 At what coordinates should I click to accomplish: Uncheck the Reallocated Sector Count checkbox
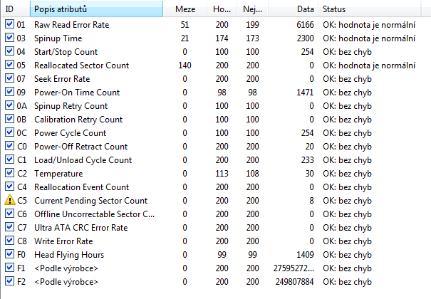click(x=9, y=65)
